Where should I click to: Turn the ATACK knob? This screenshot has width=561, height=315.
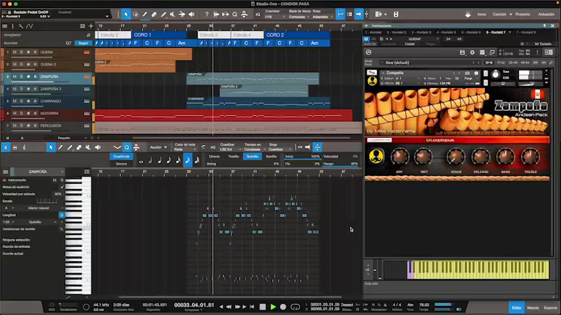click(x=455, y=157)
